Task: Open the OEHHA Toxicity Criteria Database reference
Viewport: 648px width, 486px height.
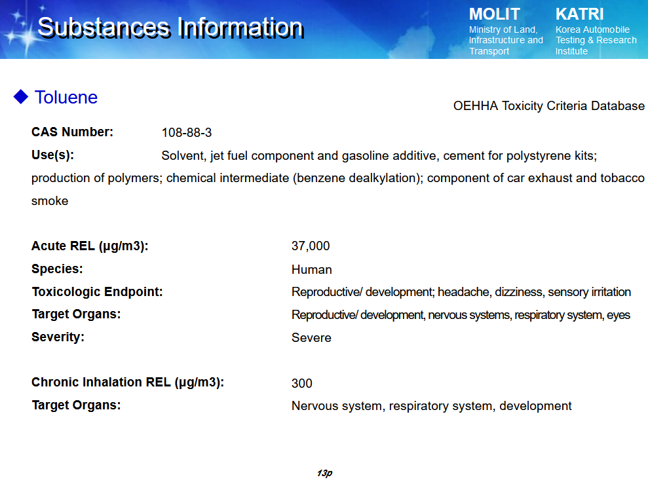Action: point(548,106)
